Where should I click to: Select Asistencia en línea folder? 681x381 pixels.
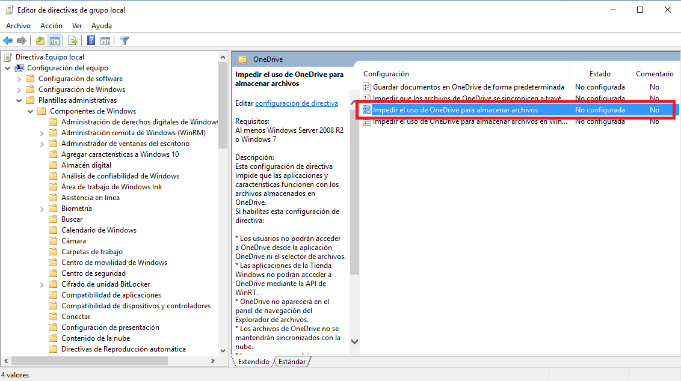(90, 198)
